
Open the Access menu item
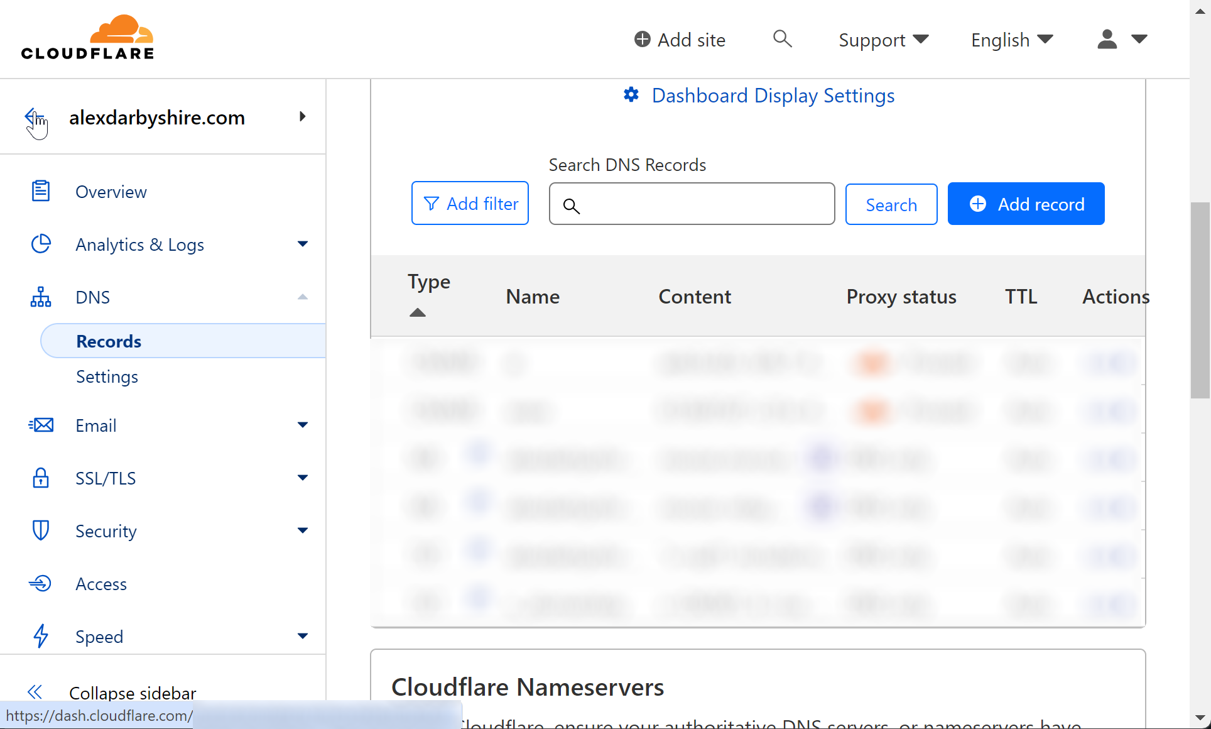pos(101,584)
